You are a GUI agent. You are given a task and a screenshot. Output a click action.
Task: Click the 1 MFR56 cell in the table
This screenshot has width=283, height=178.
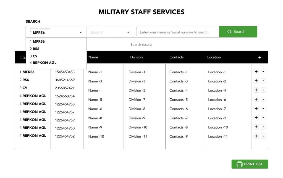click(27, 72)
